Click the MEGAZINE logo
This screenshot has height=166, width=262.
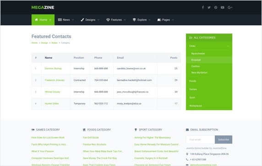tap(43, 7)
